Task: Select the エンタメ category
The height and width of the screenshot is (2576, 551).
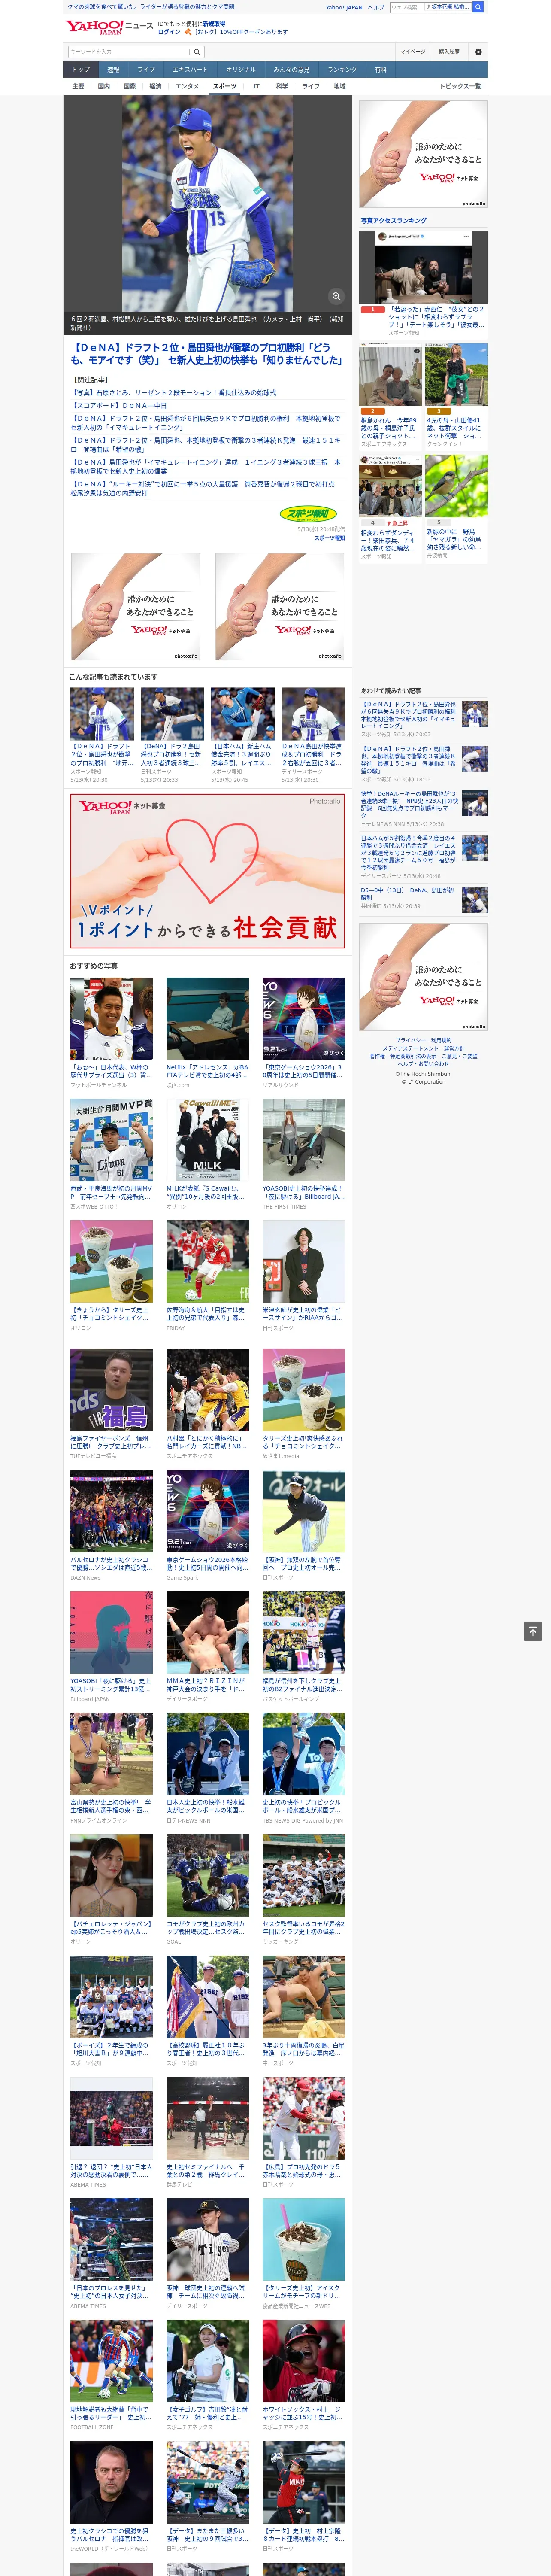Action: coord(187,86)
